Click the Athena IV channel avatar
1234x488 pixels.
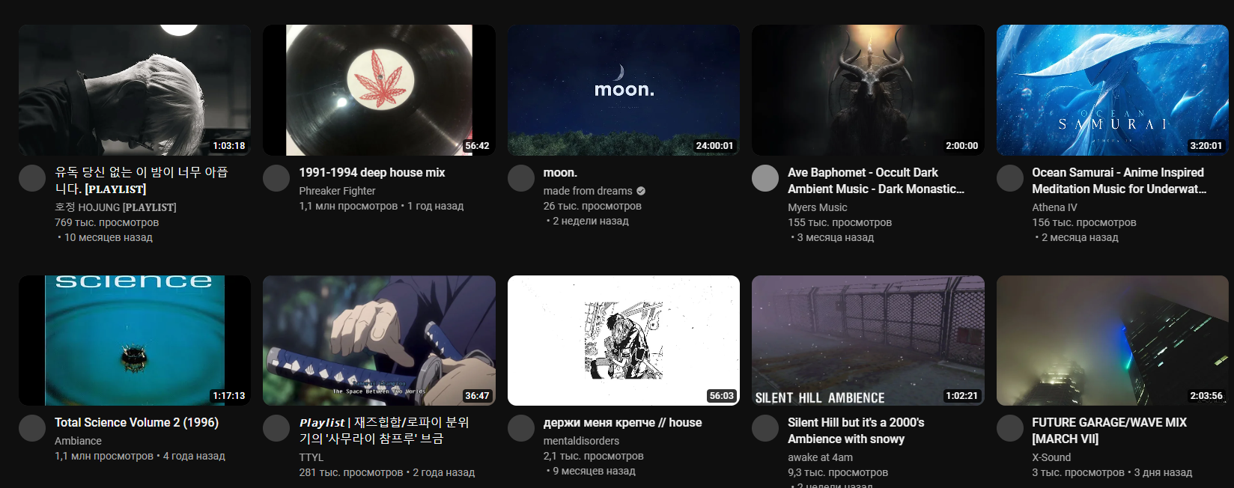pos(1010,178)
